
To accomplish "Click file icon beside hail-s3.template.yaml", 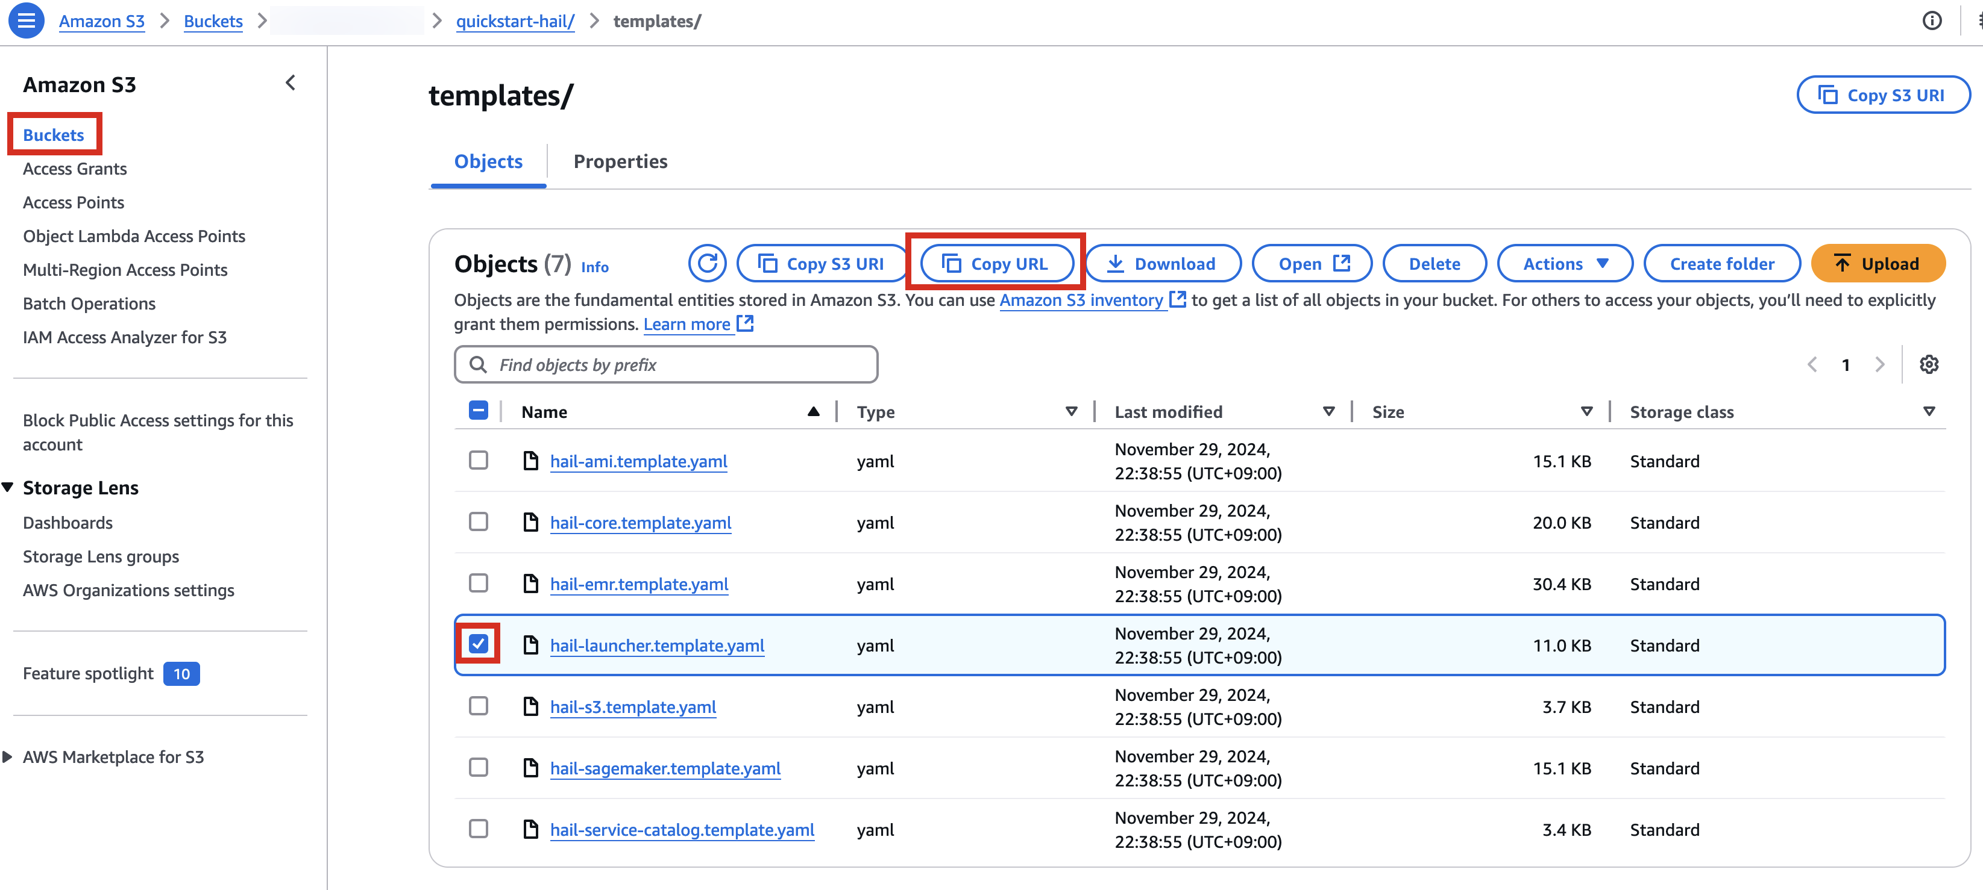I will 530,706.
